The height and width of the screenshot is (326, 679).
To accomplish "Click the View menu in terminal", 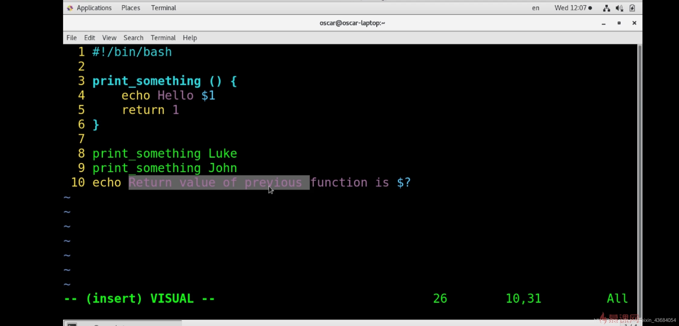I will (109, 38).
